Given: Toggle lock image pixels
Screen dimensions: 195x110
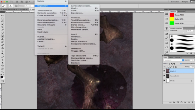Looking at the screenshot, I should pyautogui.click(x=171, y=67).
